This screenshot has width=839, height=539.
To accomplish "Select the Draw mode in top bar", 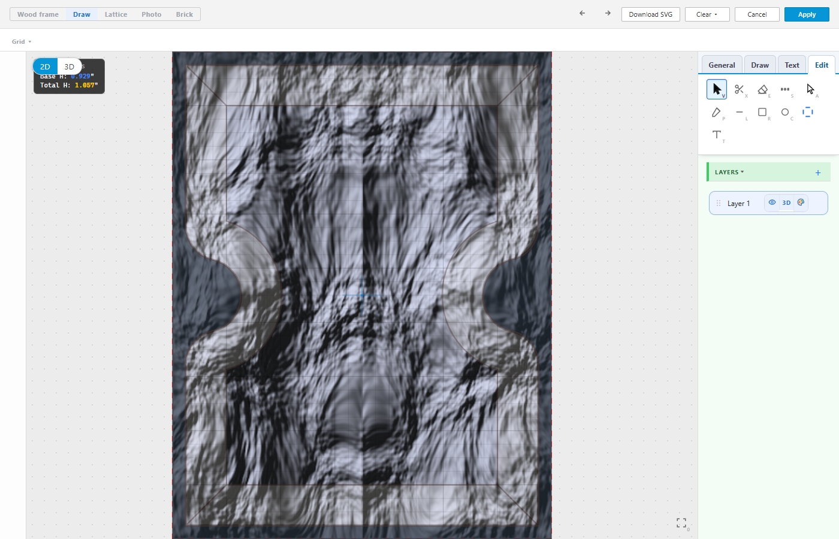I will tap(82, 14).
